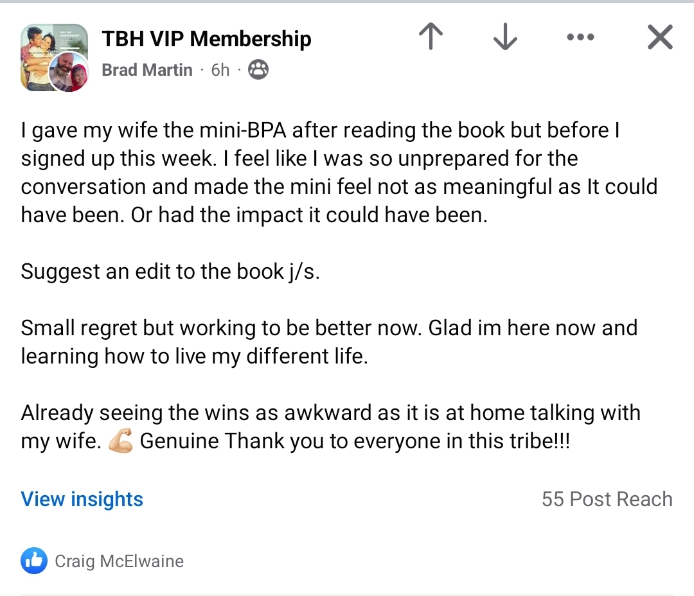View Brad Martin's round profile avatar
This screenshot has width=694, height=596.
point(68,71)
